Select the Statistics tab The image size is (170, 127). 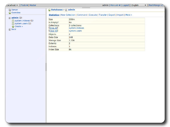pos(54,15)
